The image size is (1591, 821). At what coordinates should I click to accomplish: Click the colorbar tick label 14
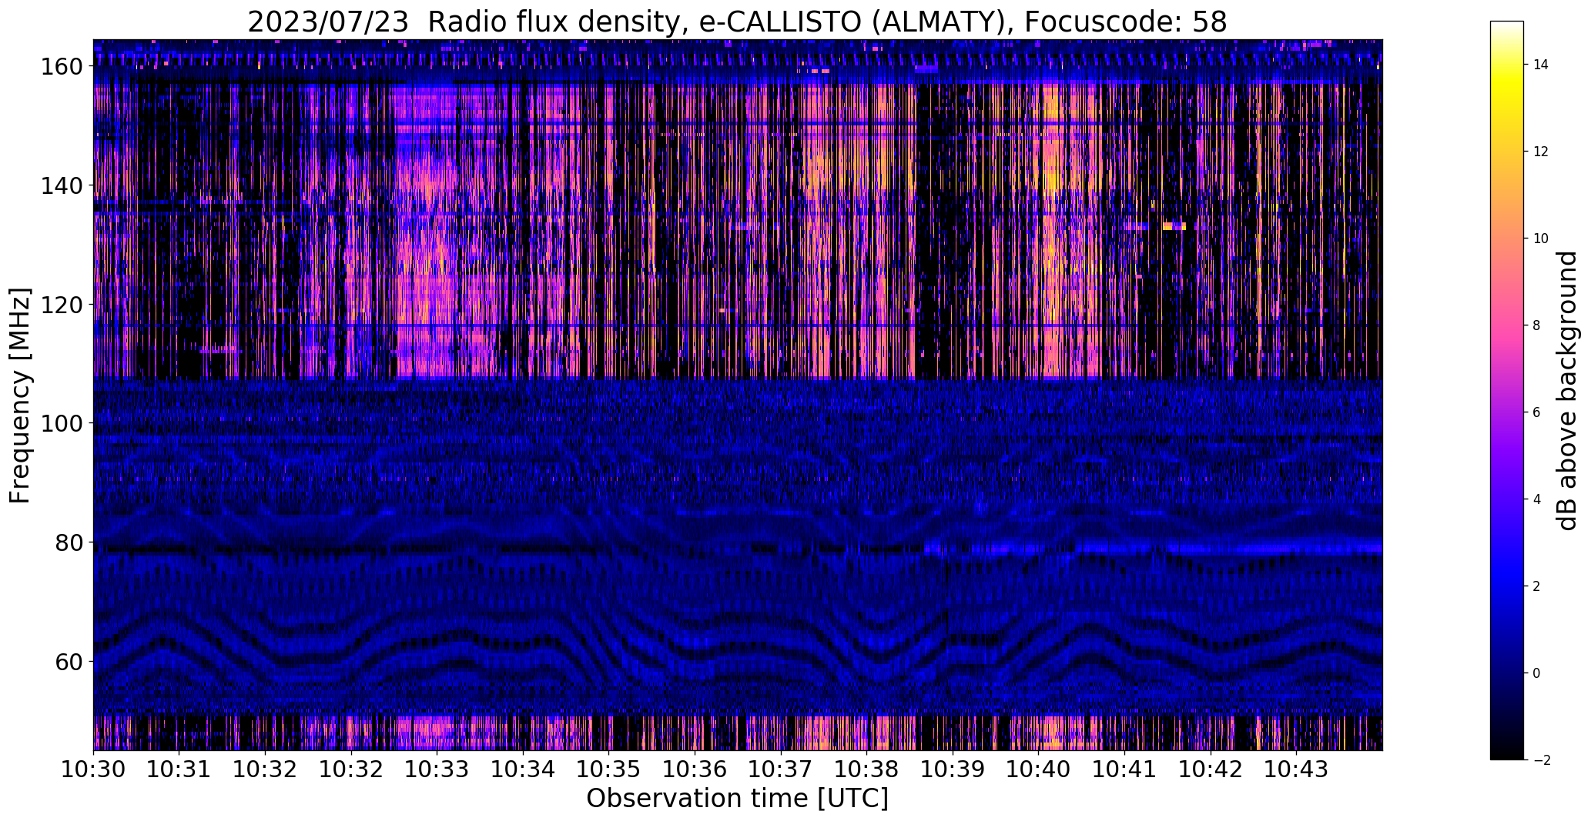pos(1541,65)
